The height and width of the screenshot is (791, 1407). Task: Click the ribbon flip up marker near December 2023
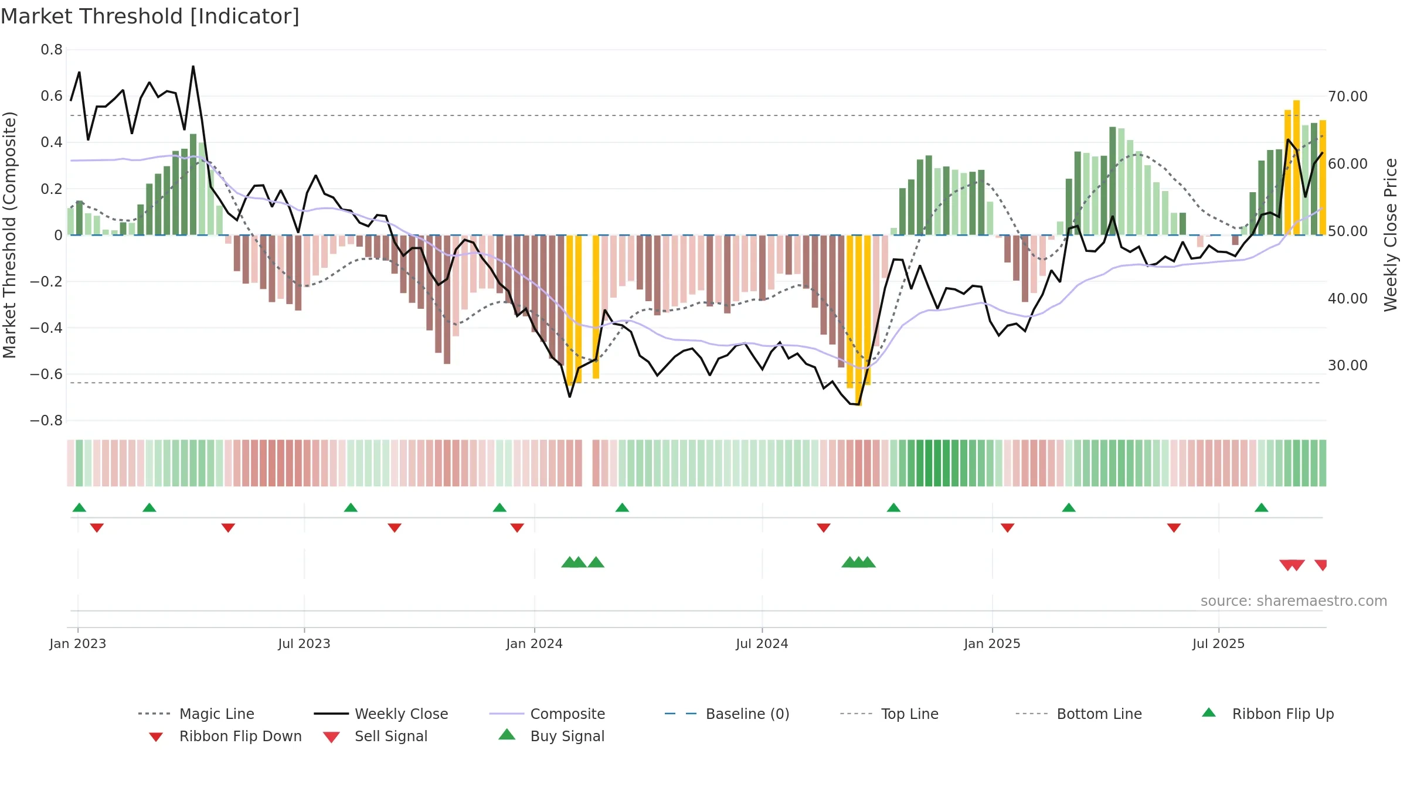(499, 507)
